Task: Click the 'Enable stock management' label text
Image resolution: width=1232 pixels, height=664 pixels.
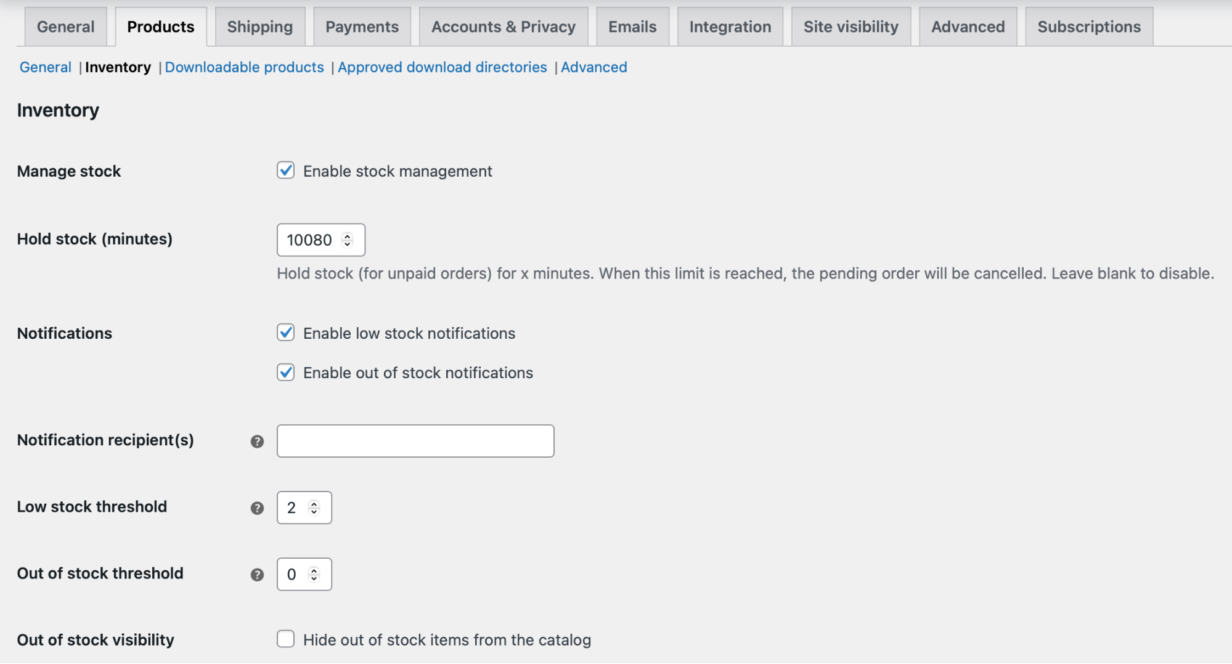Action: pyautogui.click(x=398, y=171)
